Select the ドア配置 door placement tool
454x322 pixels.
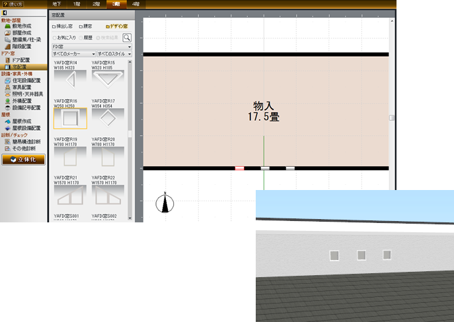click(18, 60)
